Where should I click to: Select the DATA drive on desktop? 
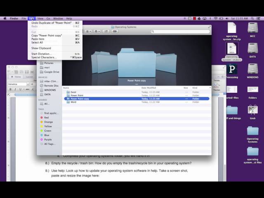coord(252,50)
